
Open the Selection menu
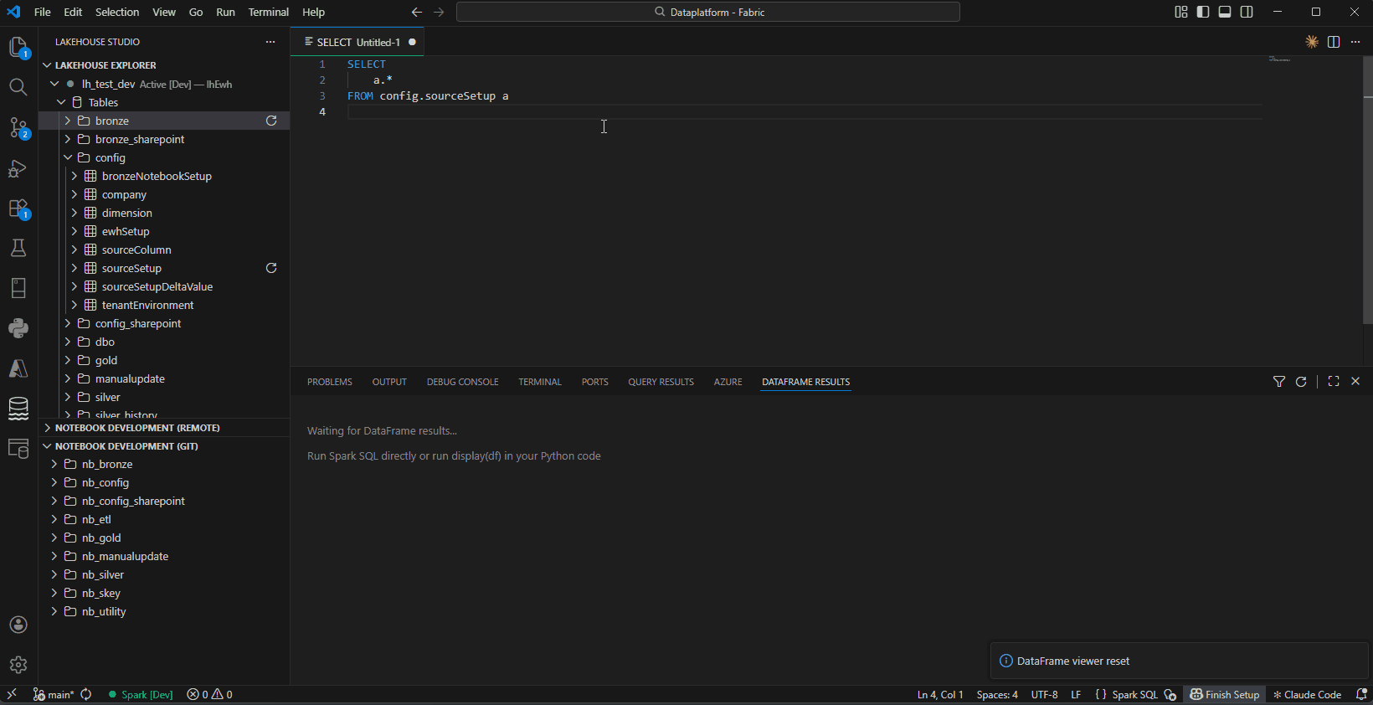[x=117, y=12]
